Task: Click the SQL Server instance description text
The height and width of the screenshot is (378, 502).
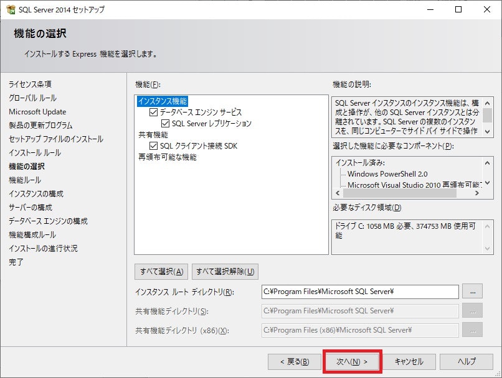Action: pyautogui.click(x=407, y=117)
